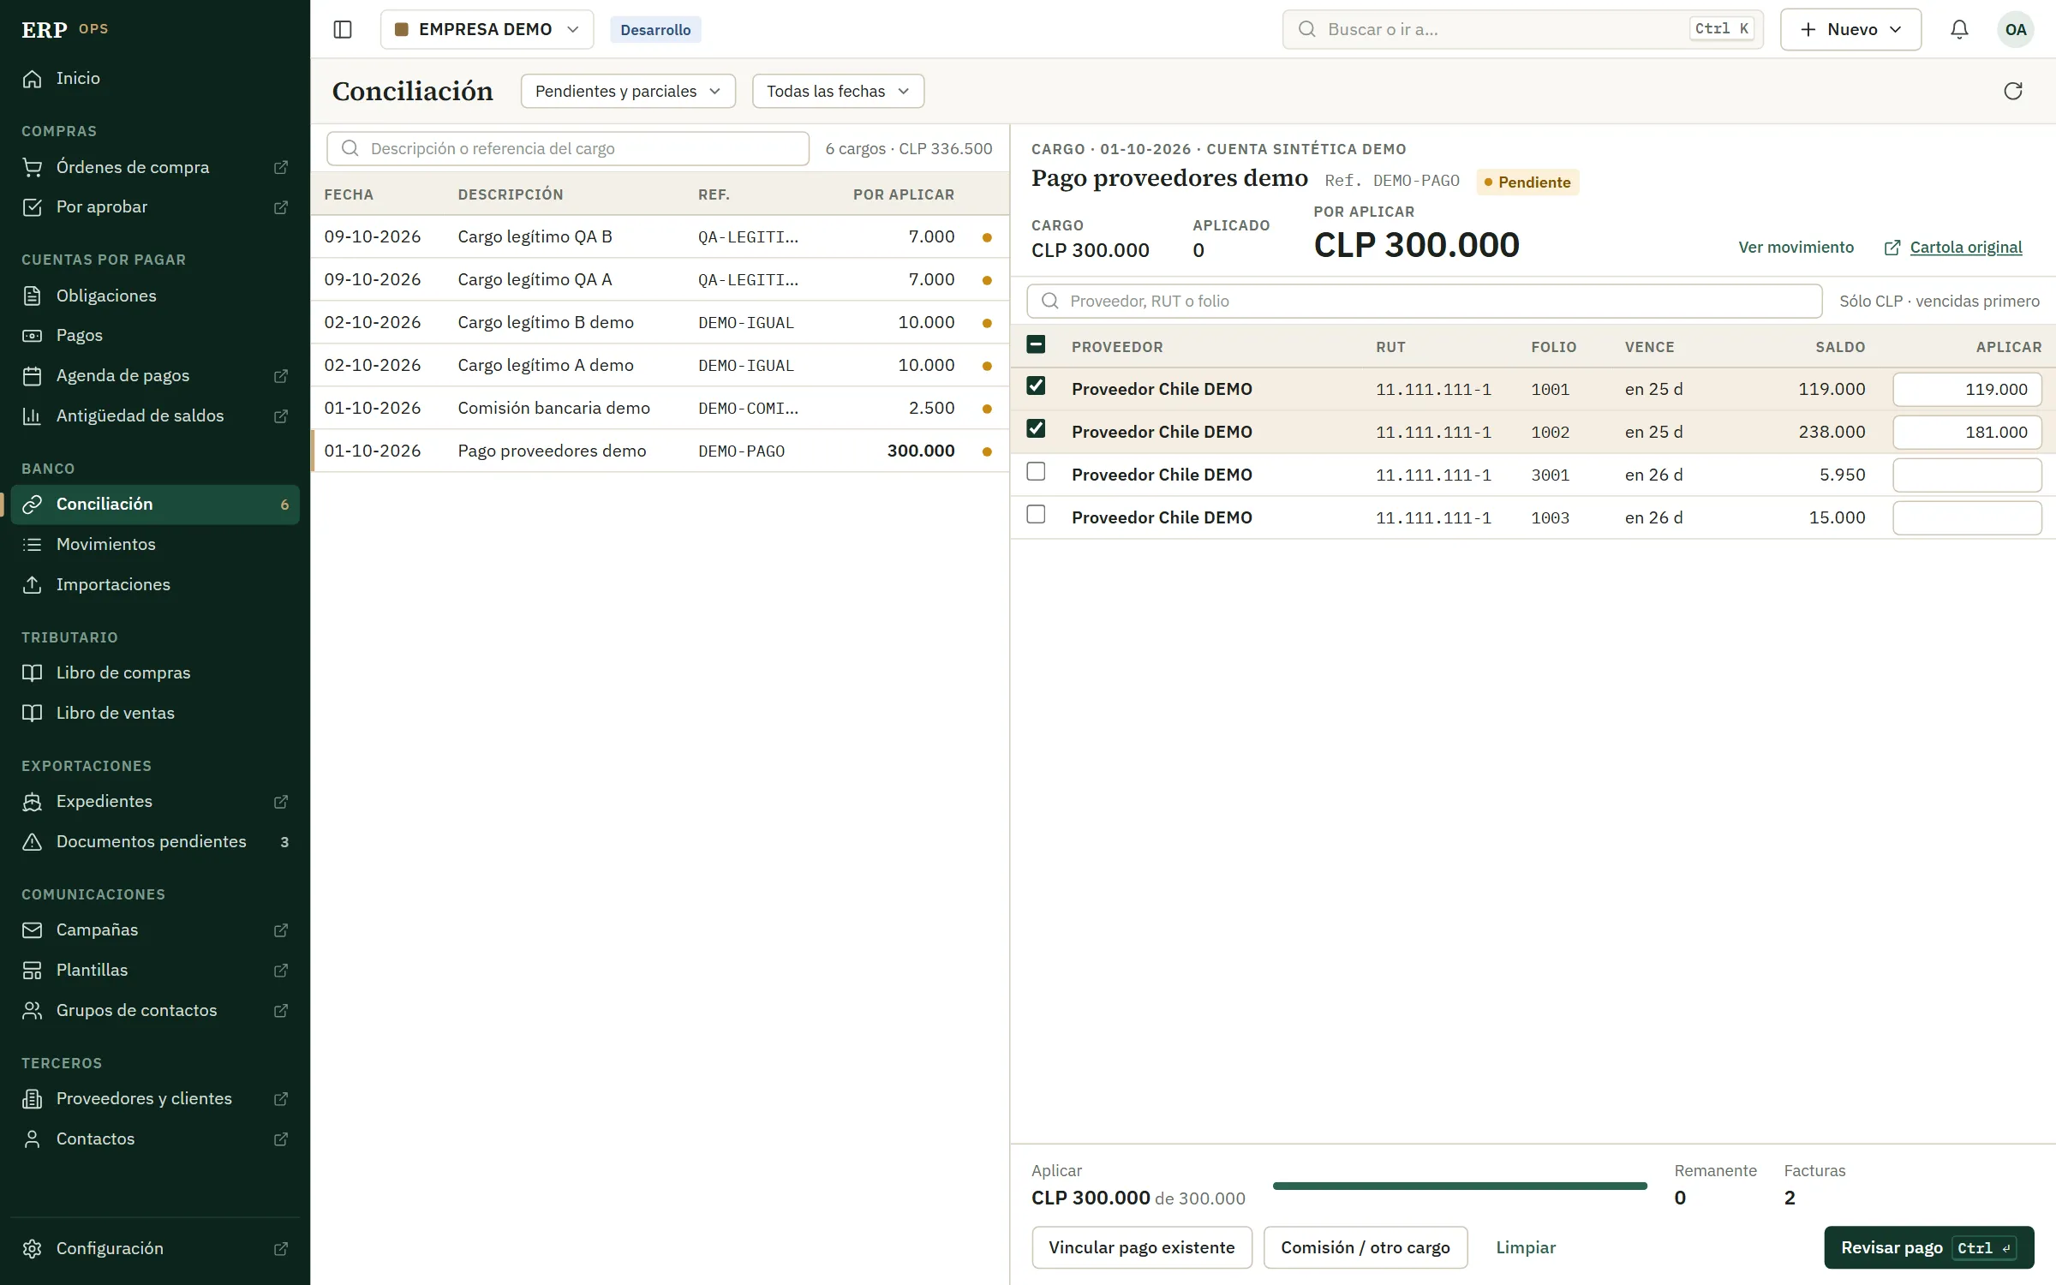The height and width of the screenshot is (1285, 2056).
Task: Open the EMPRESA DEMO company selector
Action: click(x=487, y=29)
